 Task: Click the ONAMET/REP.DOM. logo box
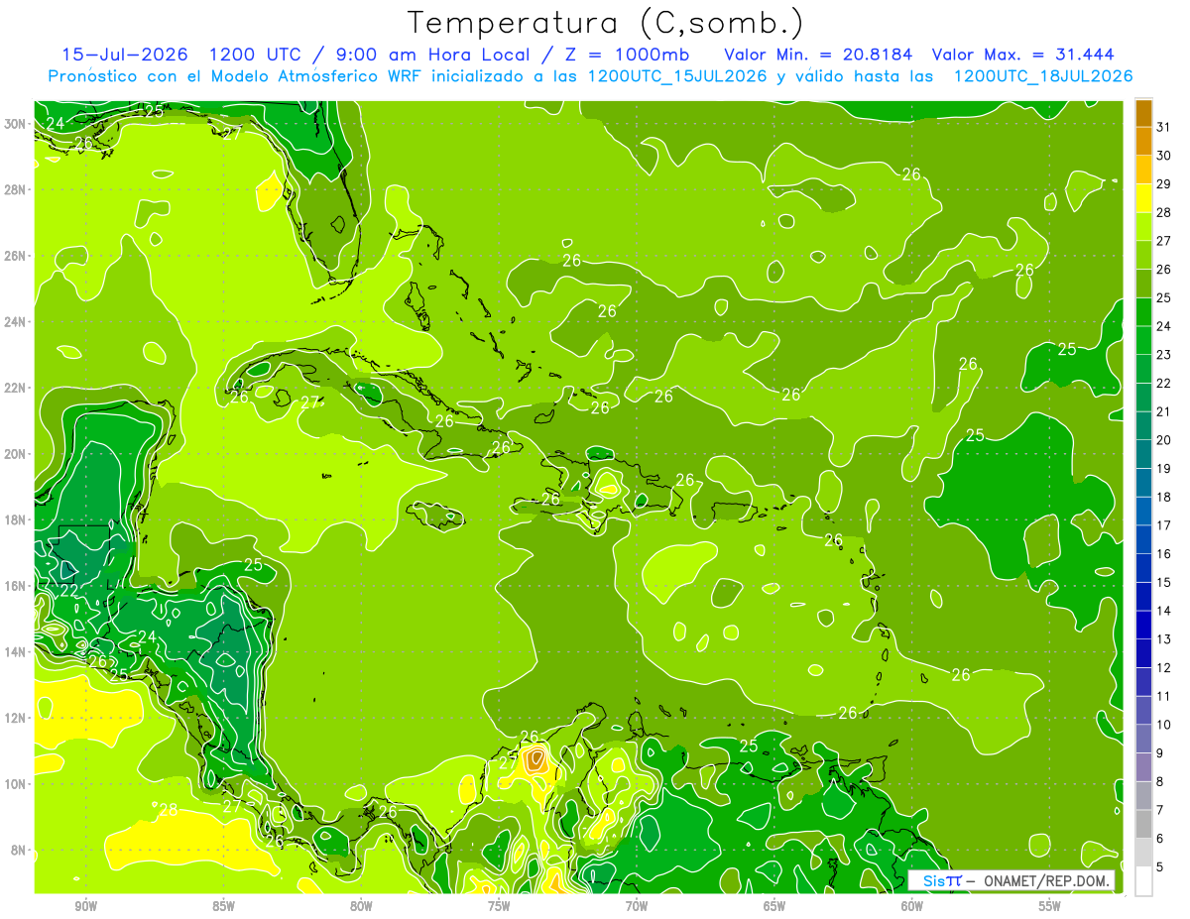(x=1011, y=880)
